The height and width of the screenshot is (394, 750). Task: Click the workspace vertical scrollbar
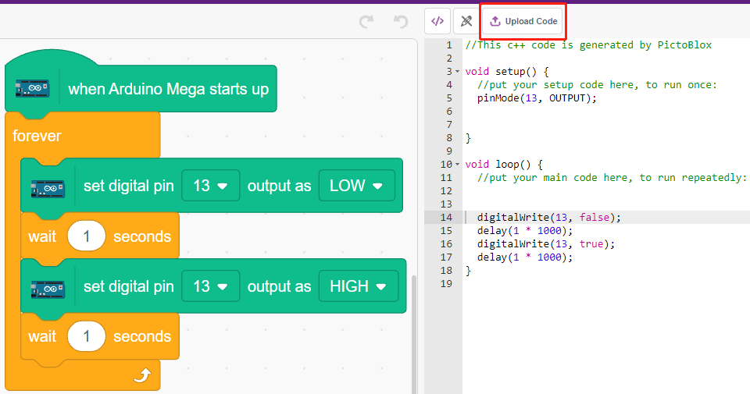[x=414, y=334]
